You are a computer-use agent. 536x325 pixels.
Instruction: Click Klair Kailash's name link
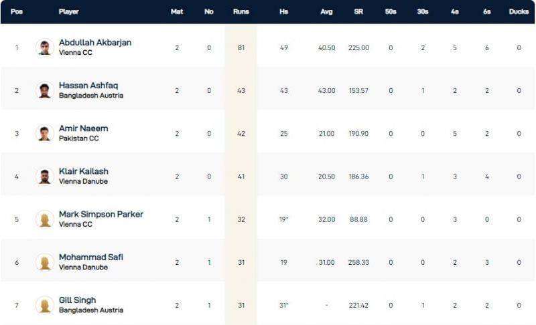tap(84, 172)
